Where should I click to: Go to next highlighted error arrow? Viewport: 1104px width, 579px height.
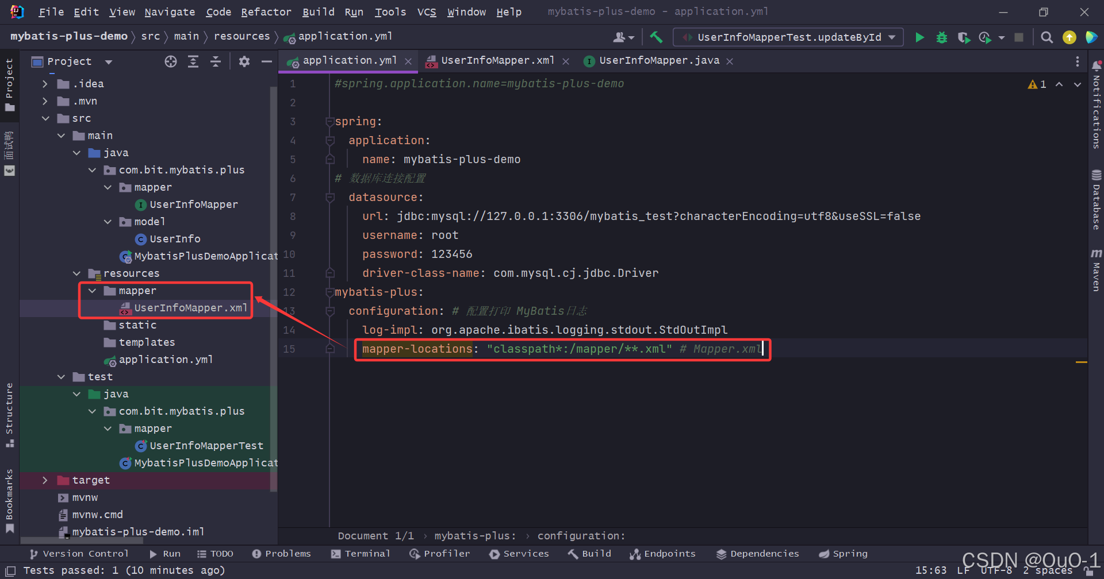[1078, 84]
